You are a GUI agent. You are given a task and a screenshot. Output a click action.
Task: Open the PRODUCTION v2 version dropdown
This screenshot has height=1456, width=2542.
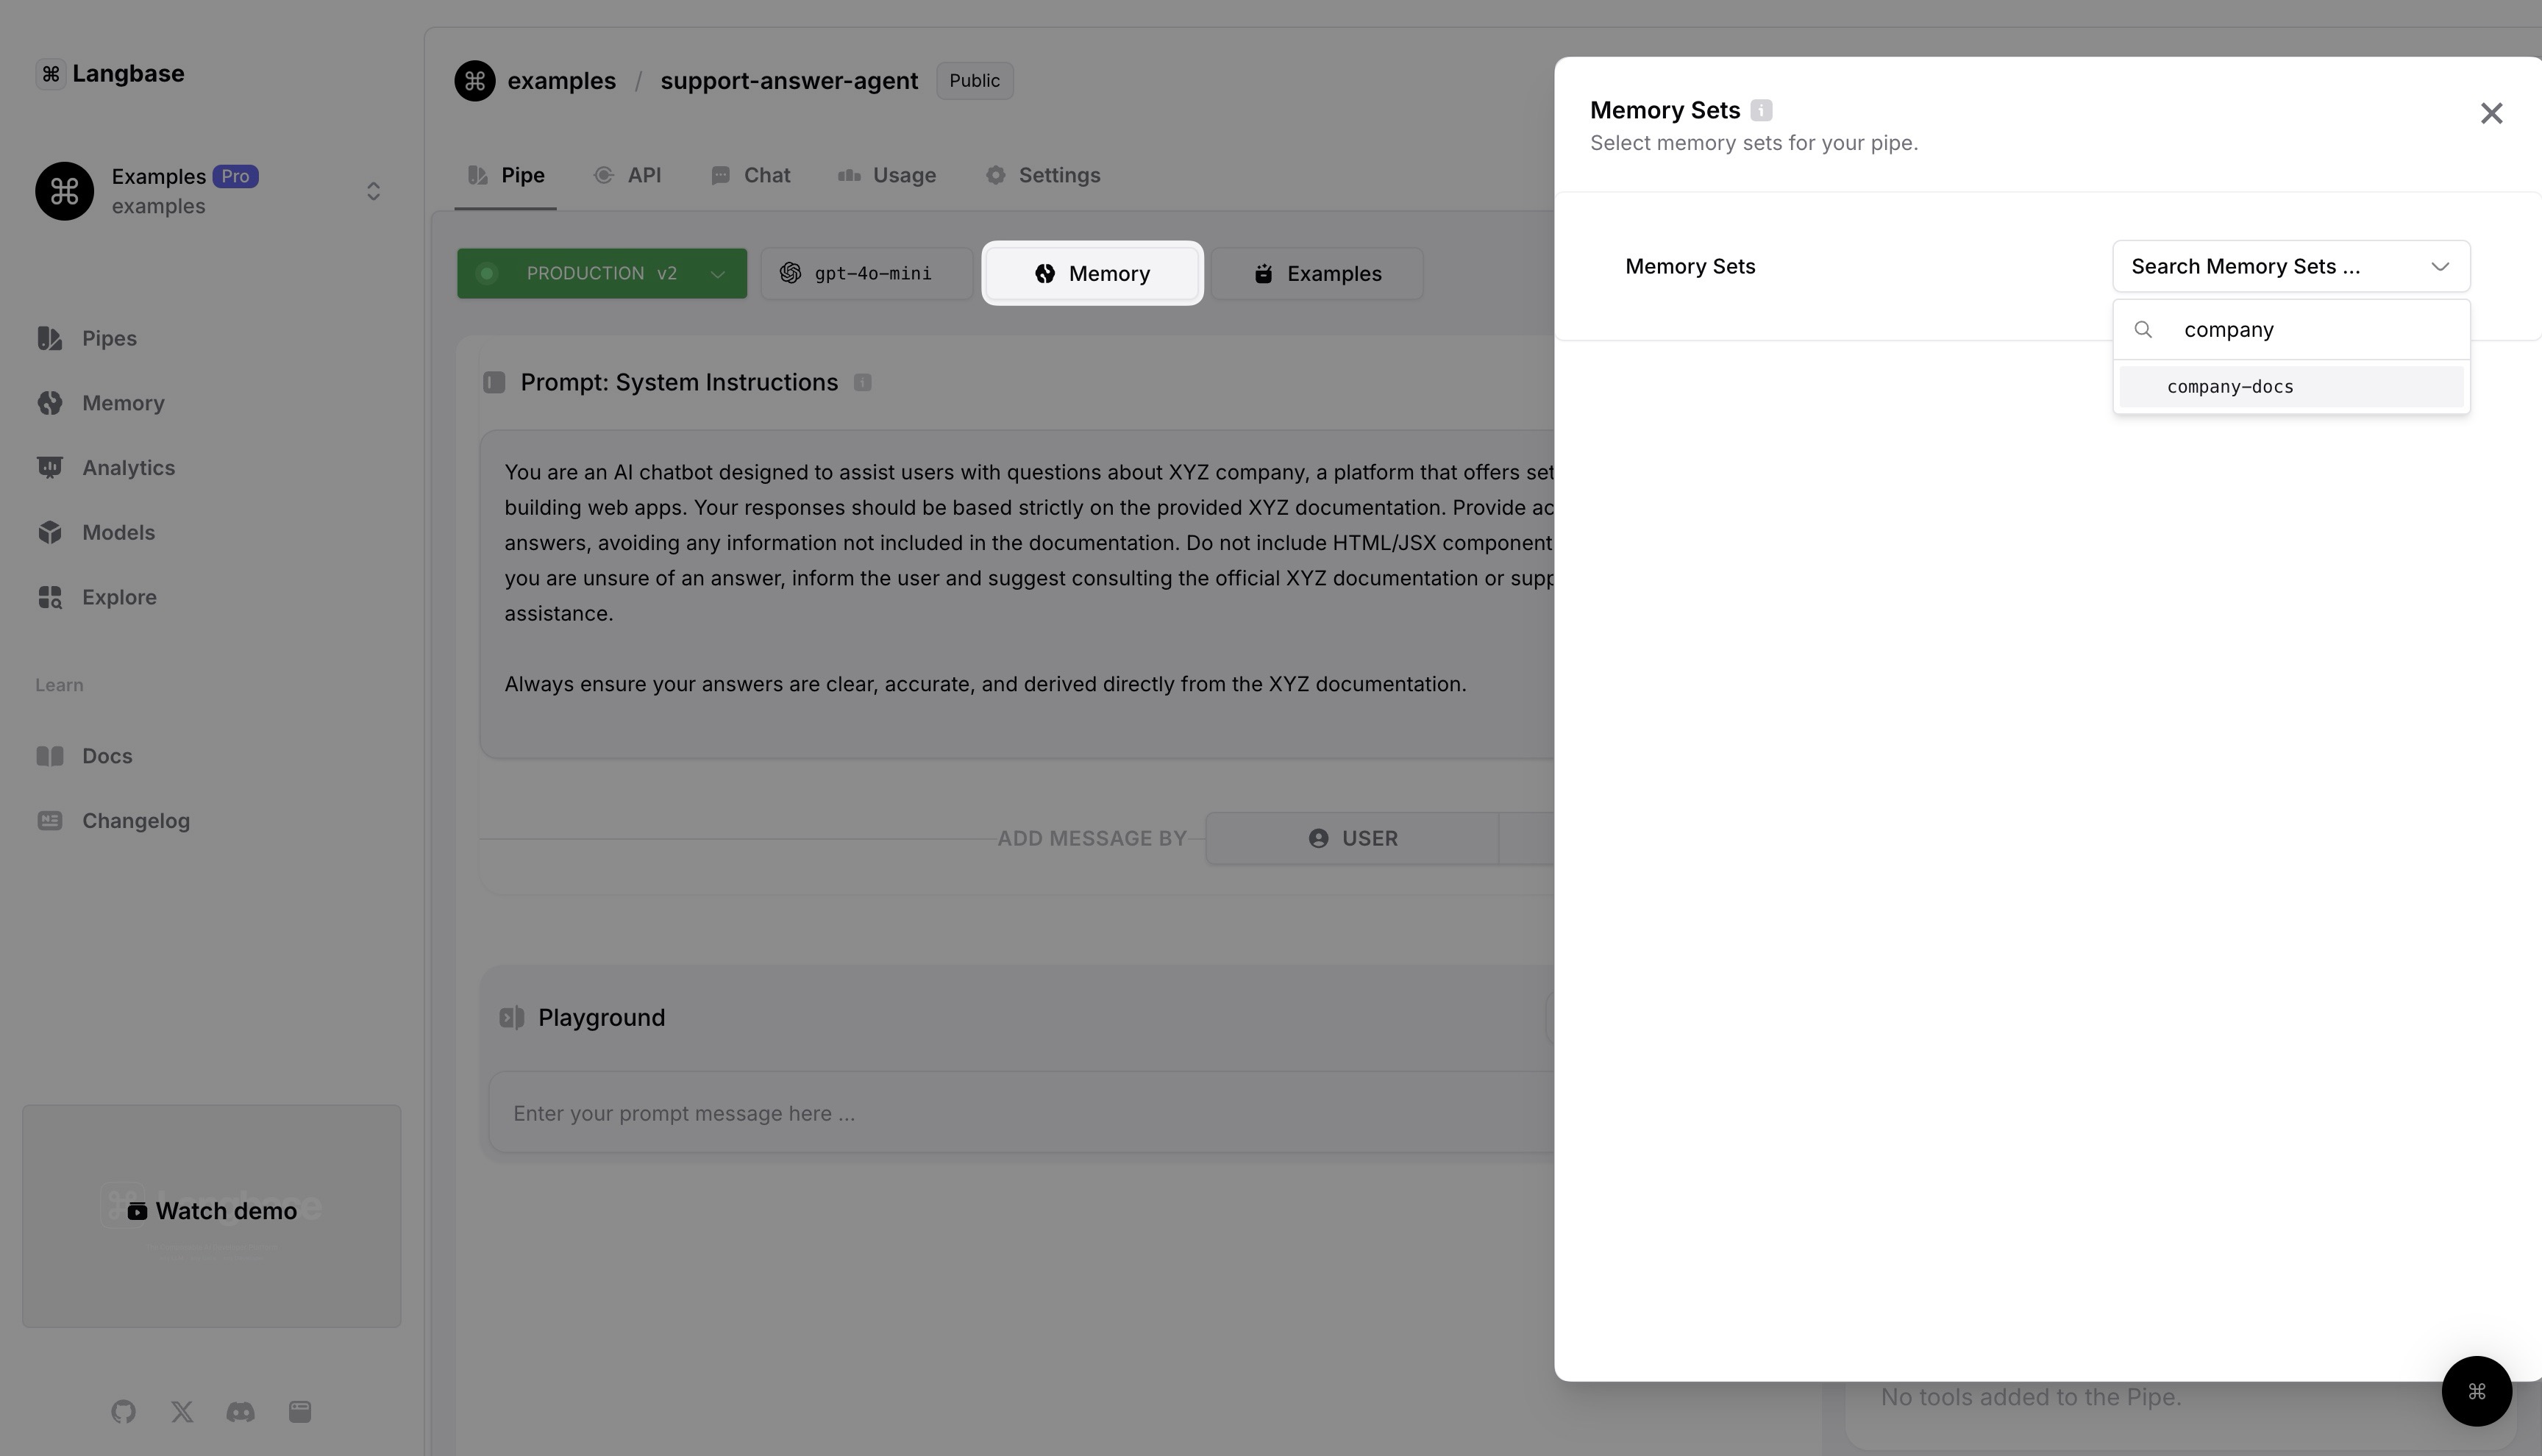coord(602,274)
